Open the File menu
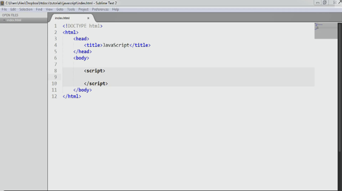 pyautogui.click(x=4, y=9)
